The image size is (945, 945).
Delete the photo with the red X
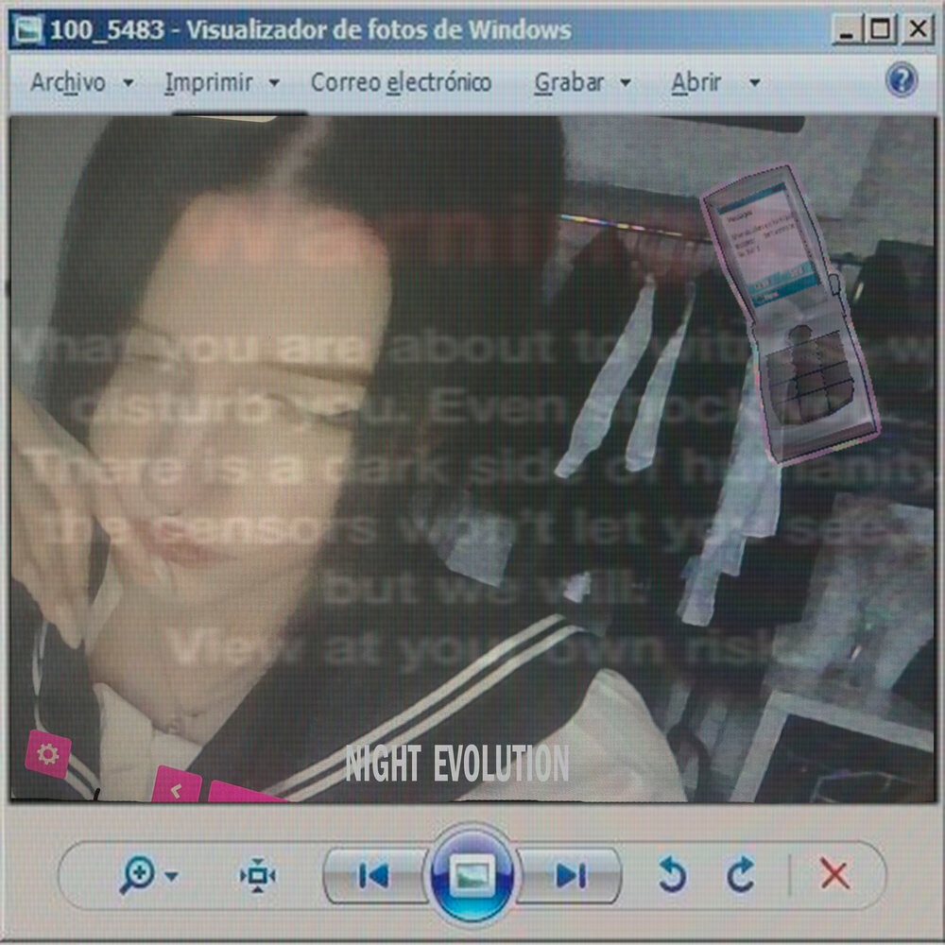834,876
